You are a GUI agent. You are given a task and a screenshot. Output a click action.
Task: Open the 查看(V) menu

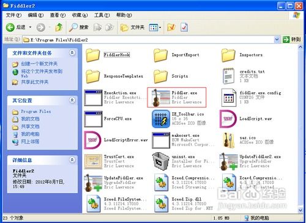click(x=58, y=15)
